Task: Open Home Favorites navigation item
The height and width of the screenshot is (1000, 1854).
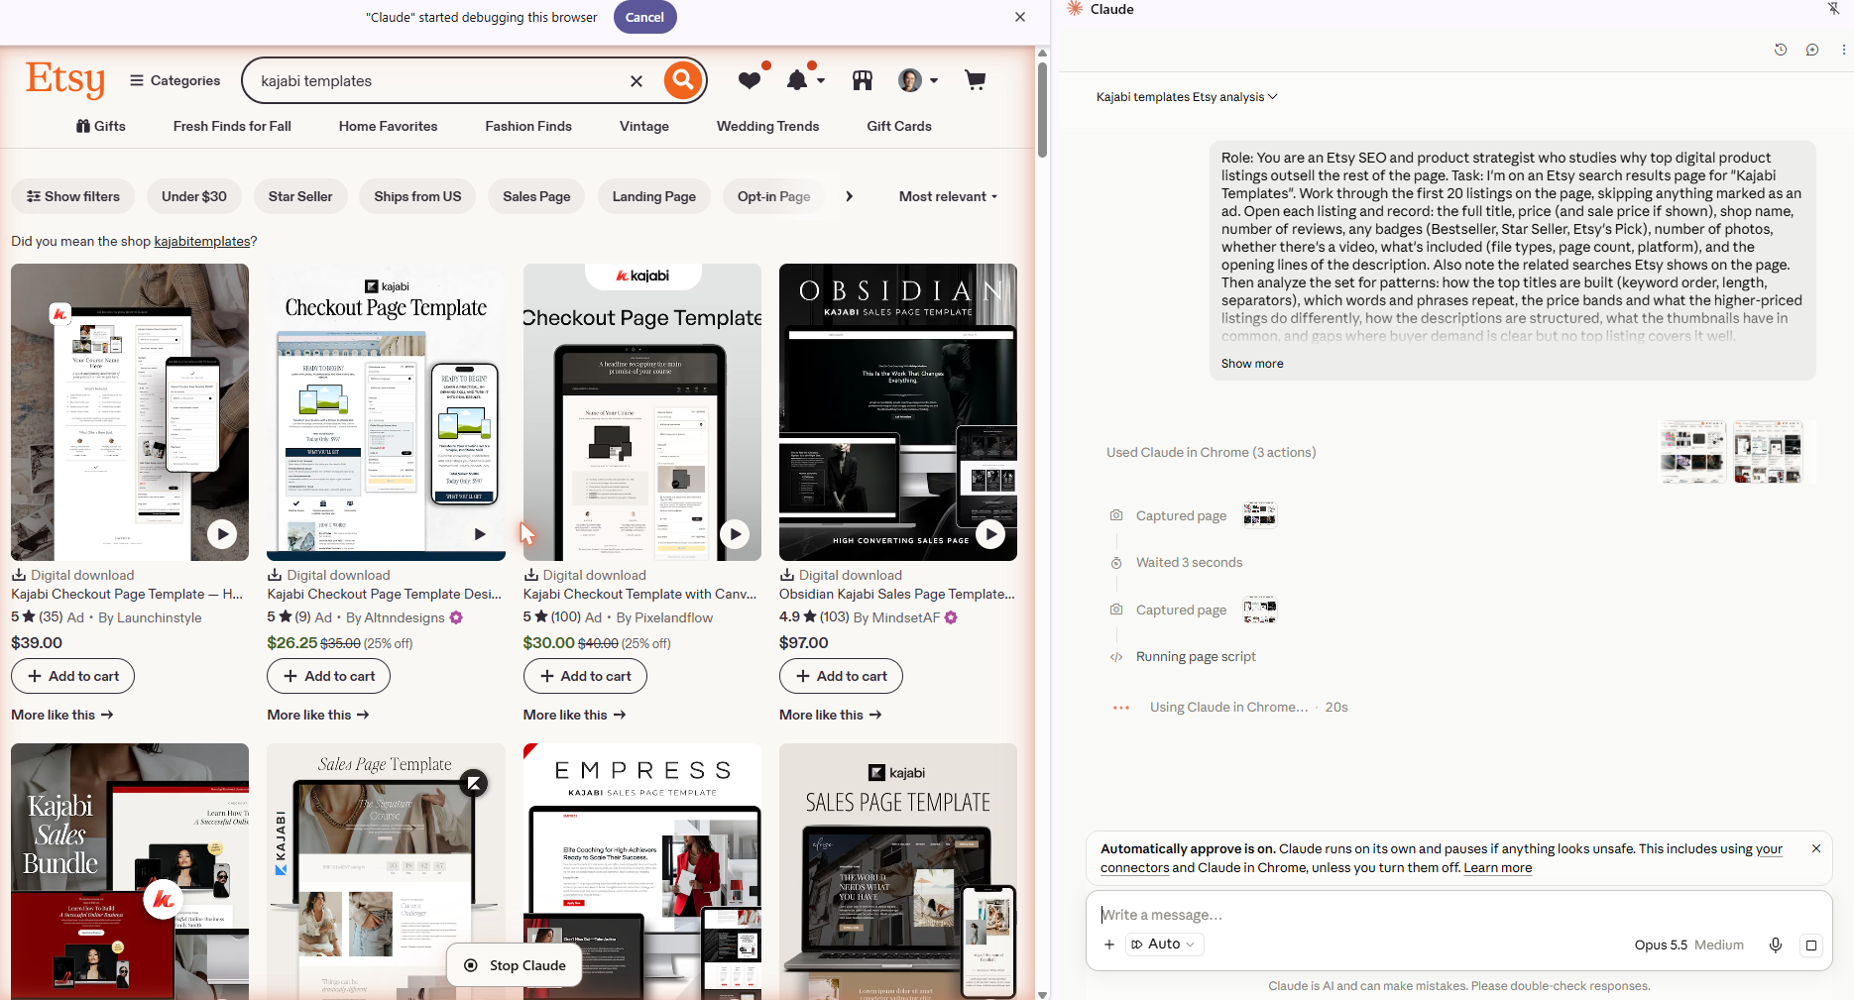Action: pyautogui.click(x=388, y=126)
